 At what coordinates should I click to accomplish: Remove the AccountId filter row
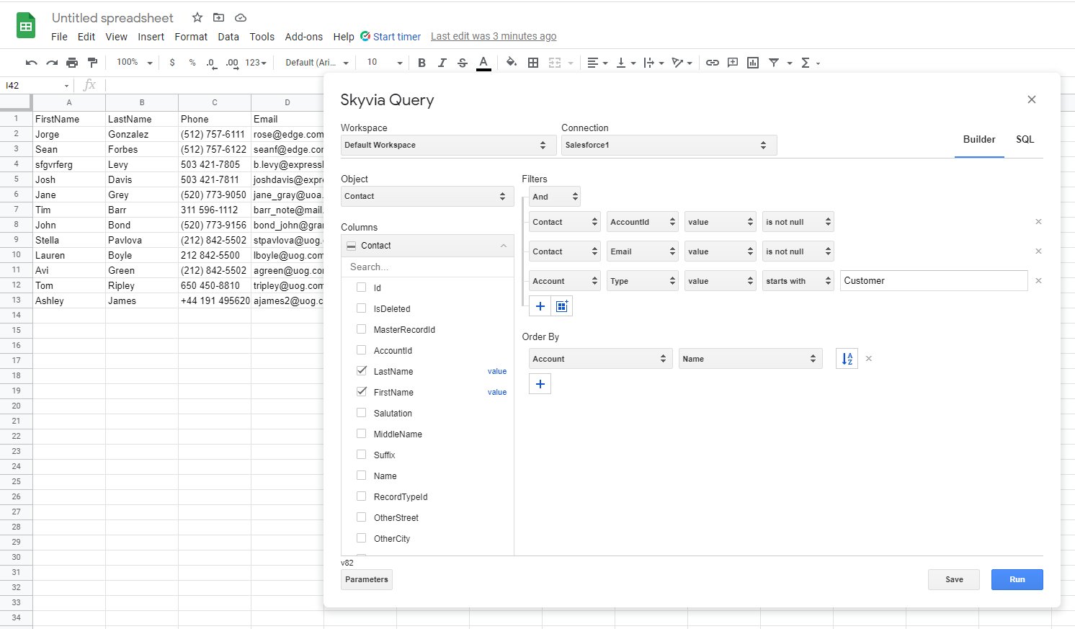1038,222
